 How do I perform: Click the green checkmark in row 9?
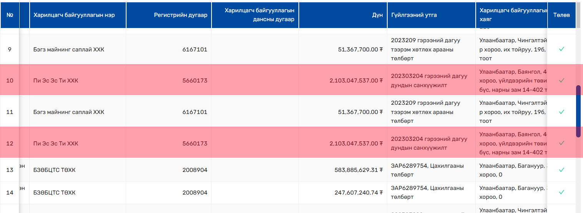pyautogui.click(x=561, y=49)
